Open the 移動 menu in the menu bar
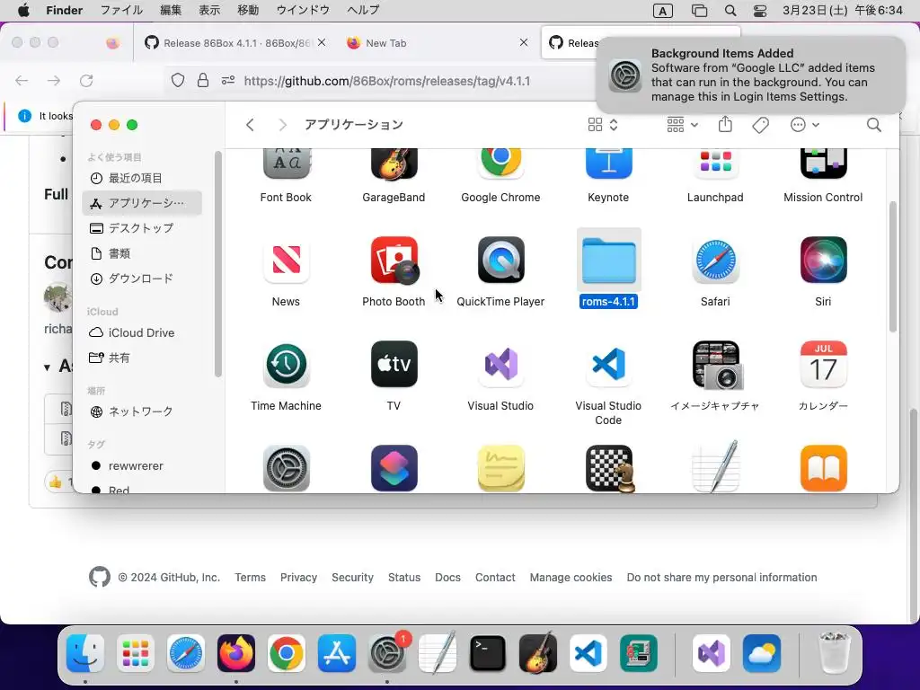The height and width of the screenshot is (690, 920). pyautogui.click(x=248, y=10)
